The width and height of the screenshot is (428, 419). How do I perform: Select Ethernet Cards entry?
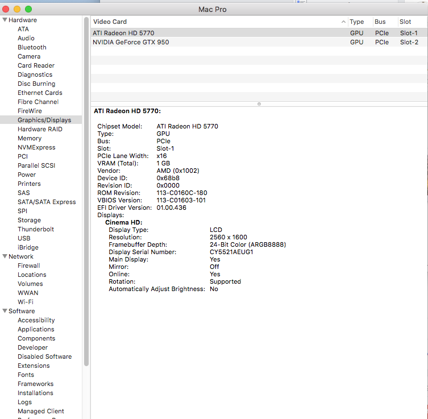[x=40, y=93]
